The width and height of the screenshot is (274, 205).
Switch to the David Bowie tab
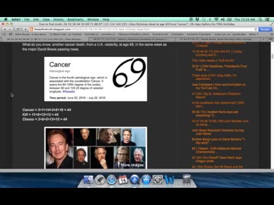pyautogui.click(x=217, y=39)
